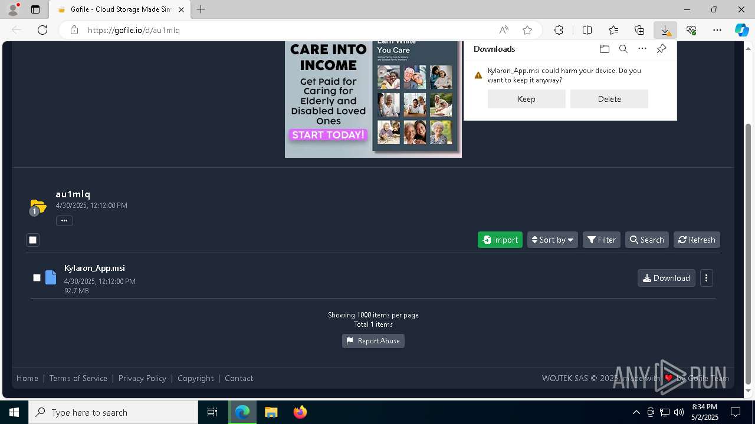Search downloads with magnifier icon
Screen dimensions: 755x424
[623, 49]
